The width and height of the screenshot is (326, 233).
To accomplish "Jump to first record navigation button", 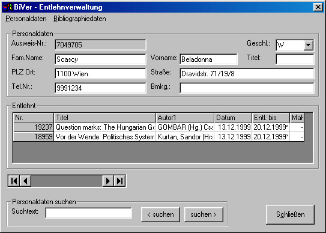I will click(14, 181).
